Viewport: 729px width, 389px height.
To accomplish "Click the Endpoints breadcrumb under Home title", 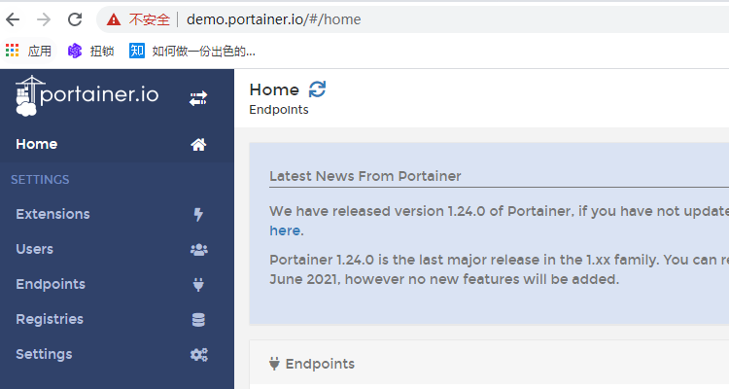I will tap(279, 110).
